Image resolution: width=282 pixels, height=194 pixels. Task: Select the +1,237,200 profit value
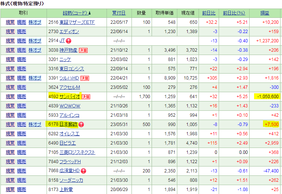(267, 41)
